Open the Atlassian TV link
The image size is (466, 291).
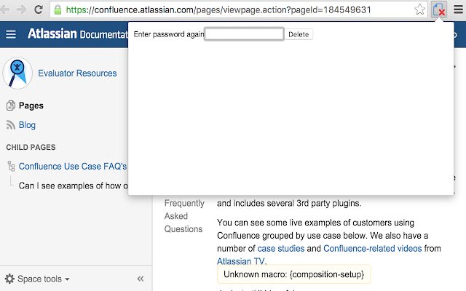[240, 261]
